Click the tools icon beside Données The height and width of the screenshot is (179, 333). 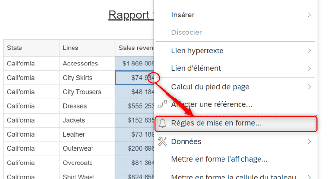pos(163,141)
